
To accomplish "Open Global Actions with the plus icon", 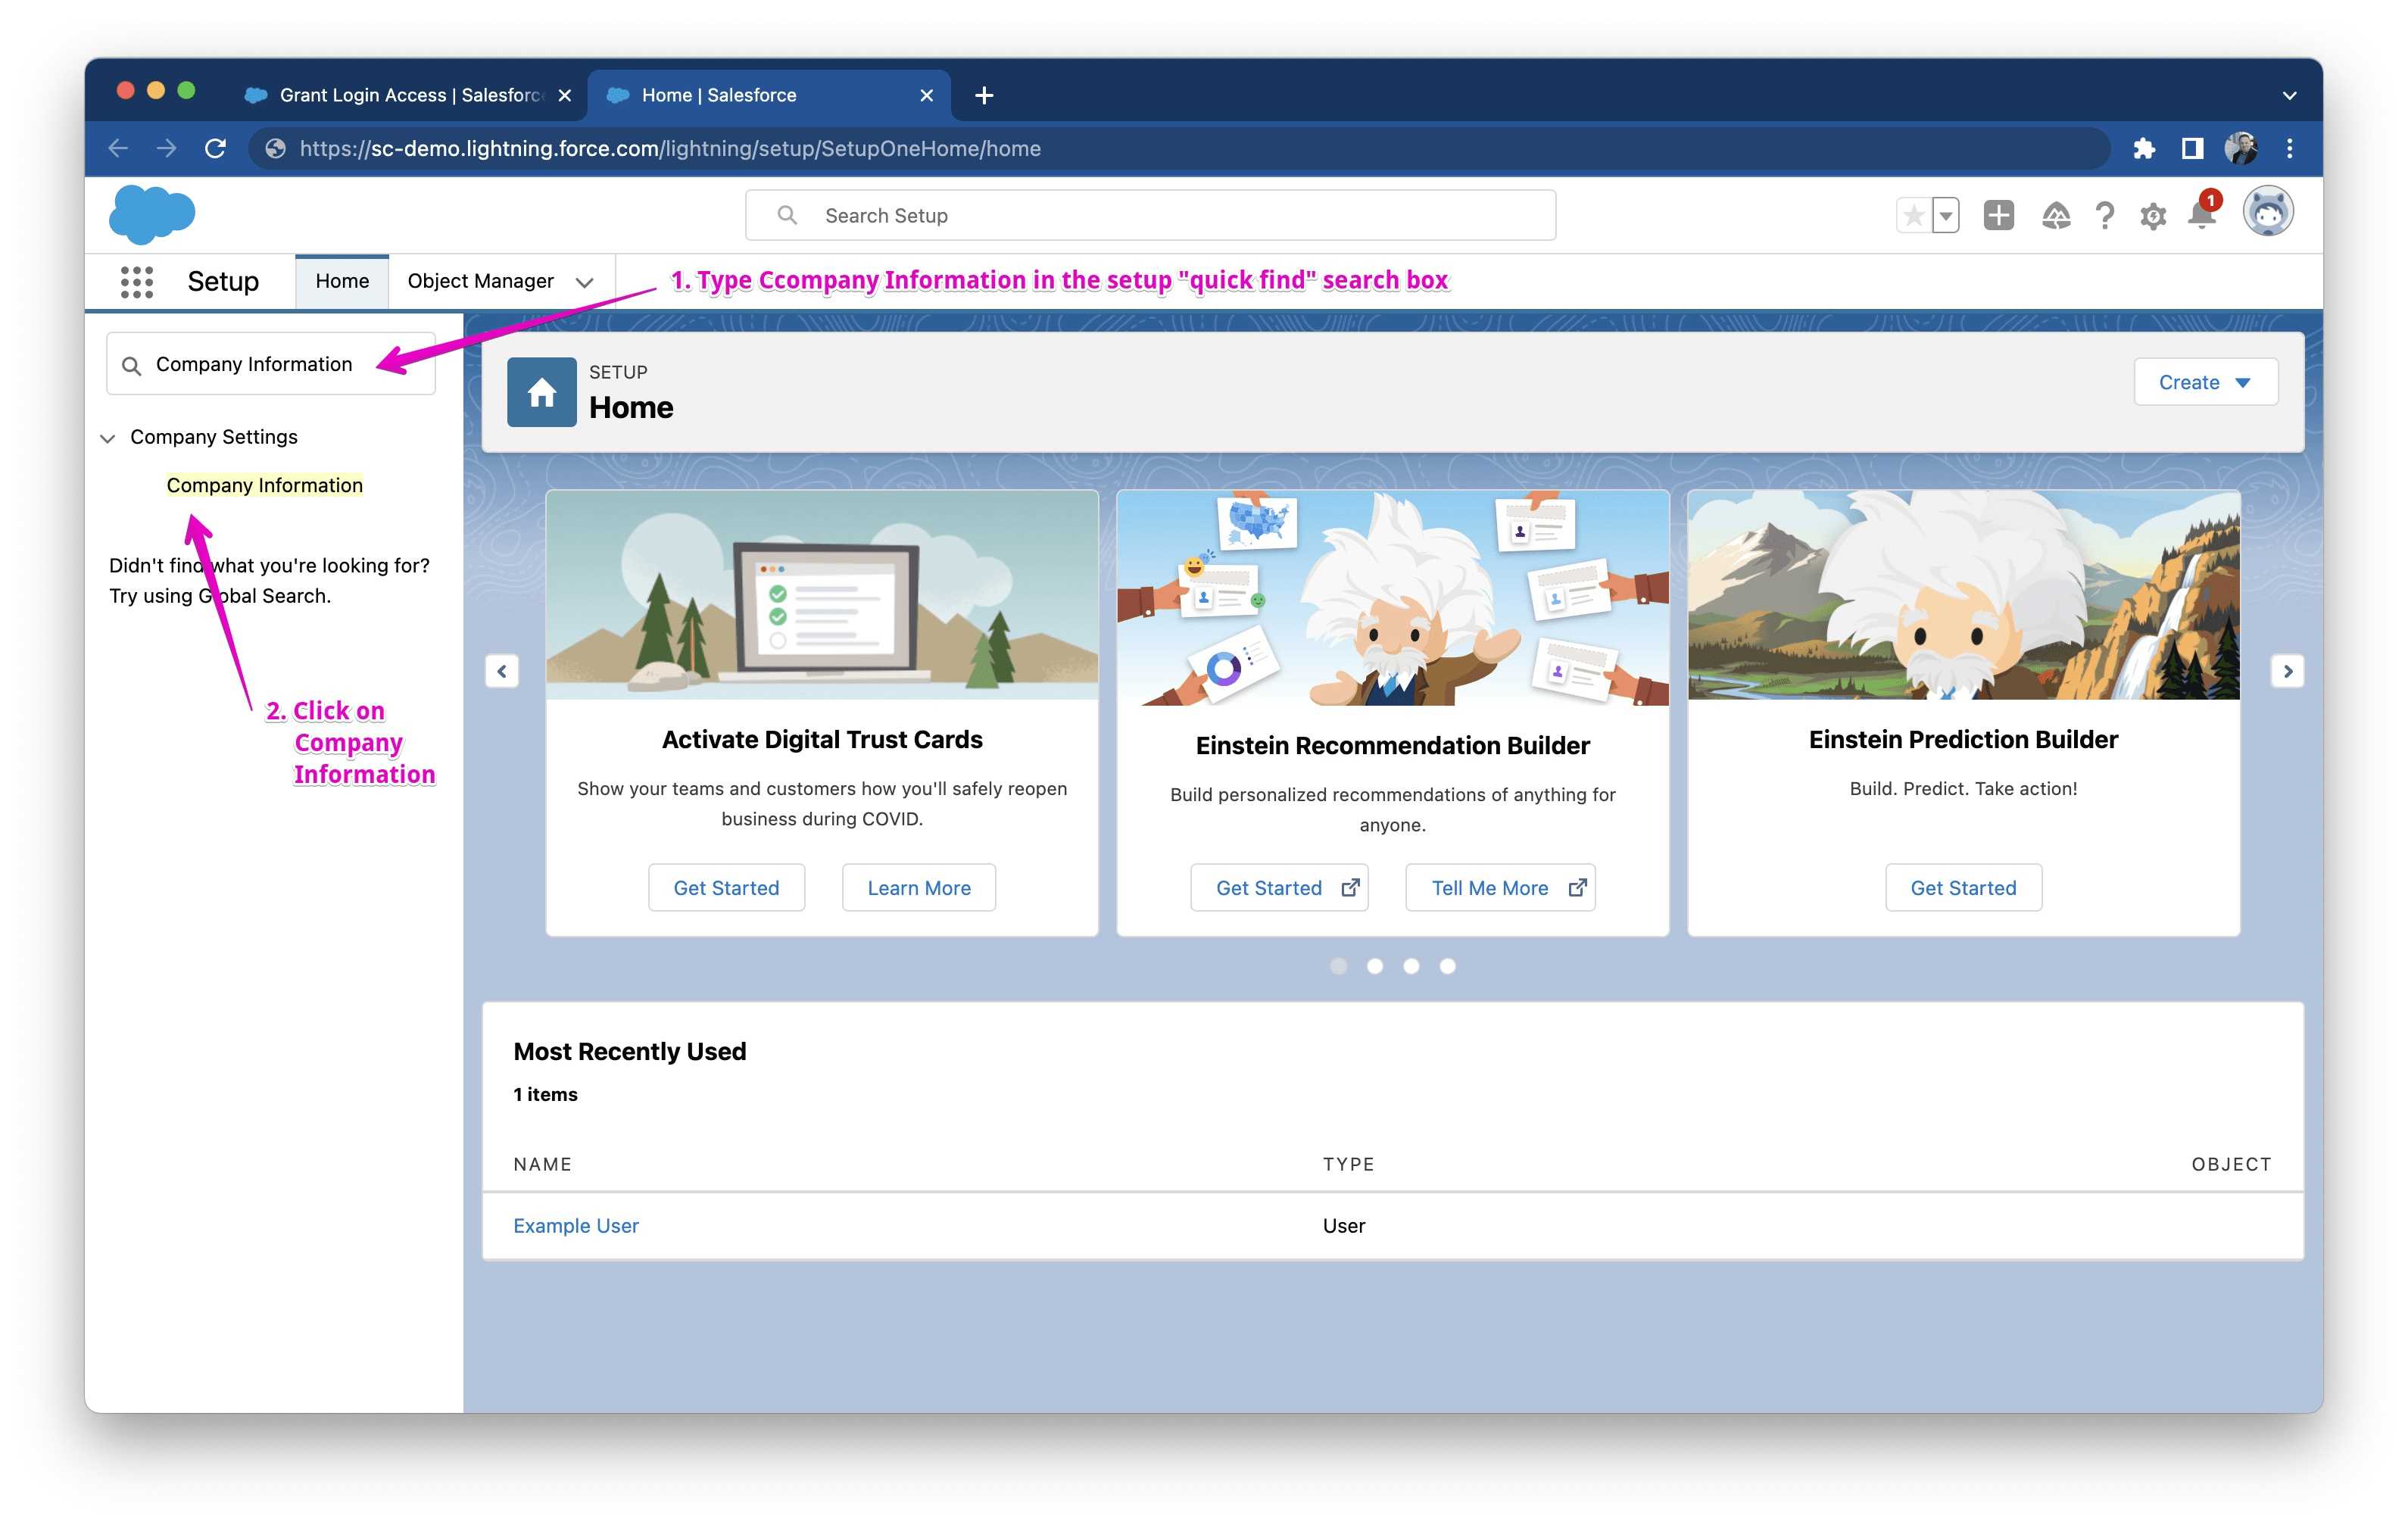I will point(1998,214).
